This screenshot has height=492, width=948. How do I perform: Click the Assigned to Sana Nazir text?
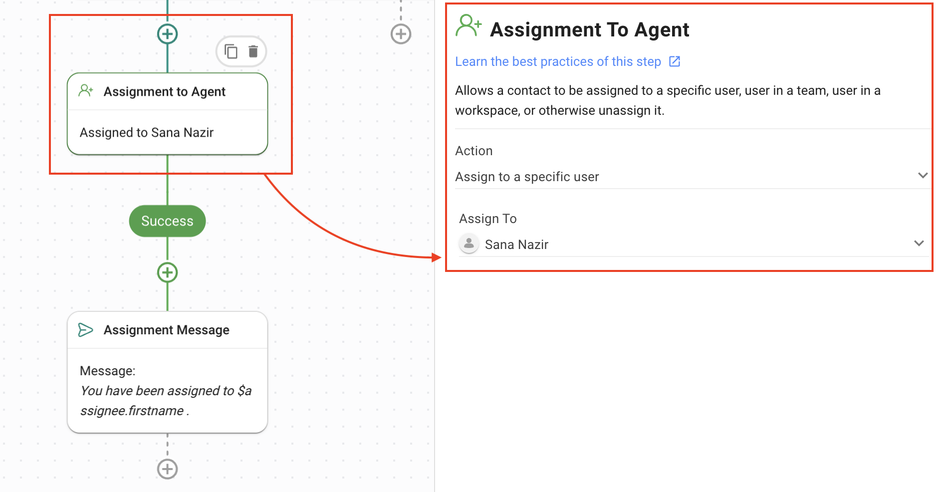pyautogui.click(x=147, y=133)
